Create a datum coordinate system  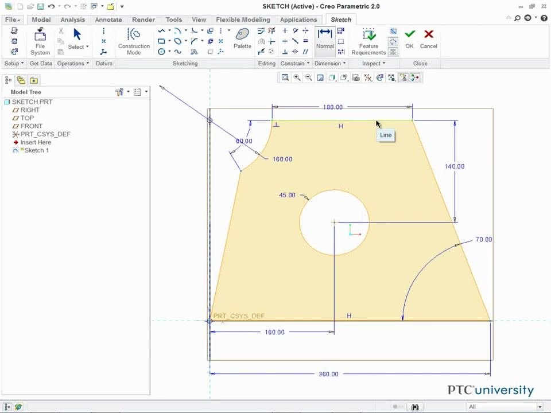pos(104,52)
